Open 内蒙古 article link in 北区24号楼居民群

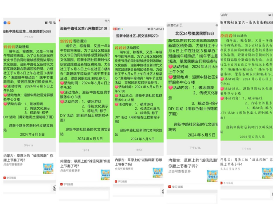click(193, 163)
